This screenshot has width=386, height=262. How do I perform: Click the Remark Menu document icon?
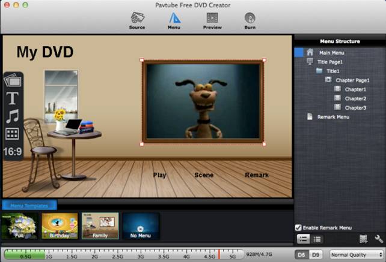click(310, 116)
